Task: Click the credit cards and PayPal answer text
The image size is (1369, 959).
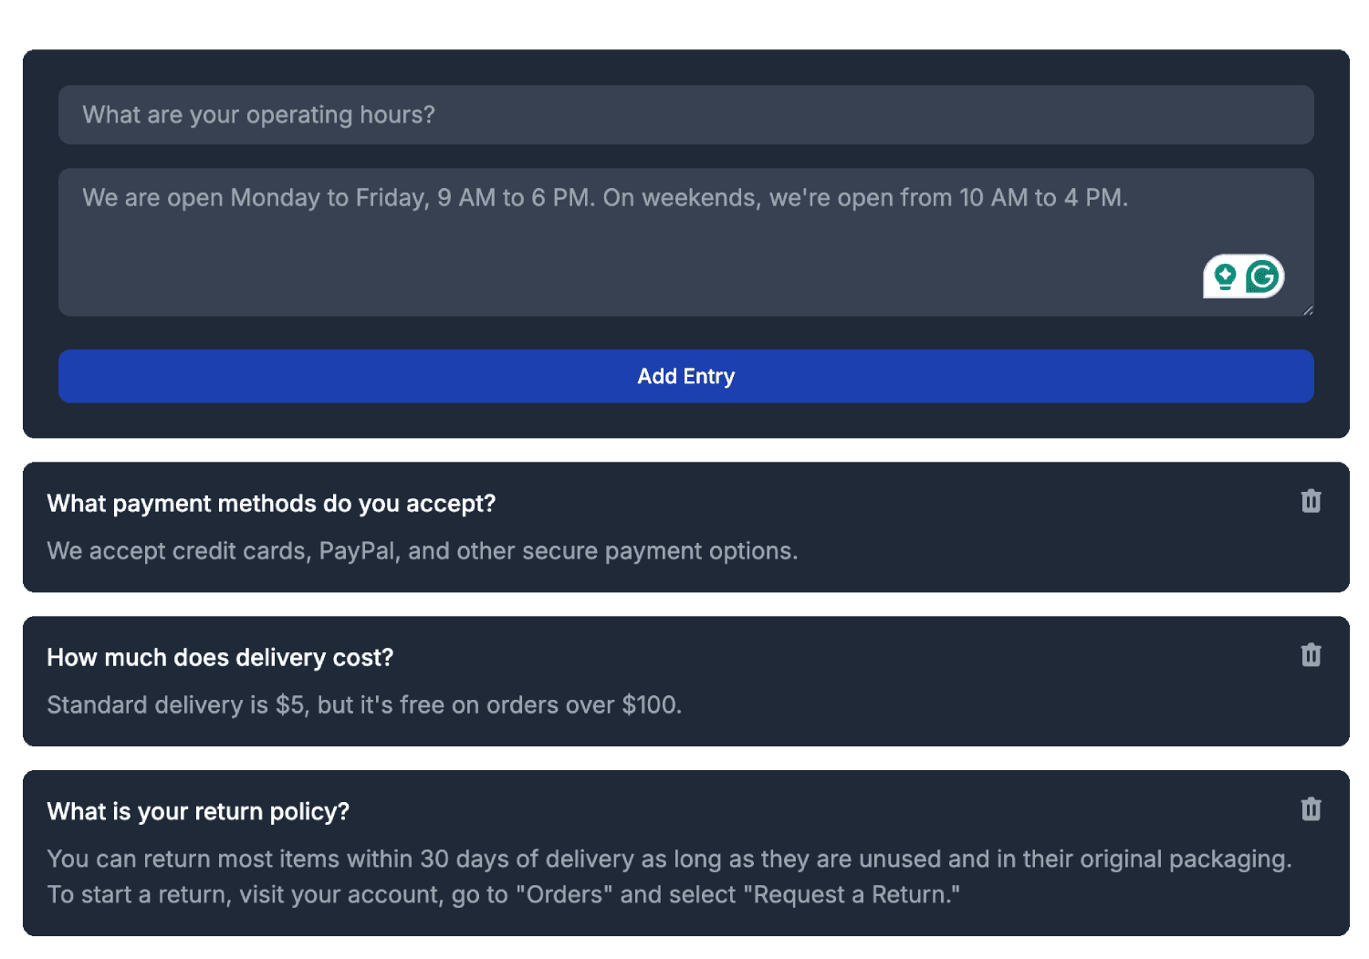Action: (x=422, y=551)
